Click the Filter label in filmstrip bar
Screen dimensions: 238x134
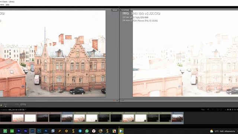(x=203, y=109)
